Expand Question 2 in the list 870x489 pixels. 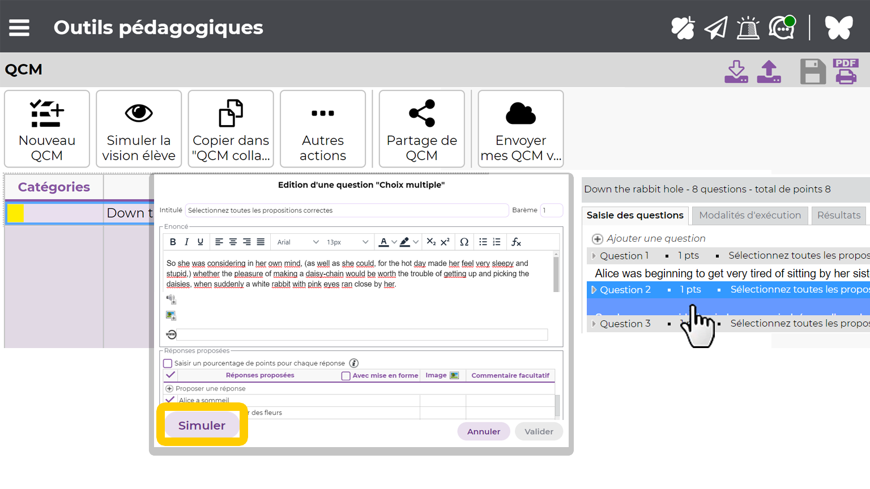pos(594,290)
